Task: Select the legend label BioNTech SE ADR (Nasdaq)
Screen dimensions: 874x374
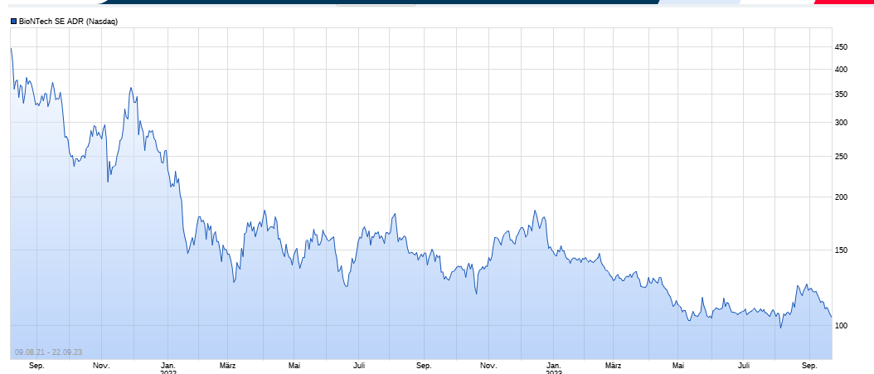Action: pos(68,22)
